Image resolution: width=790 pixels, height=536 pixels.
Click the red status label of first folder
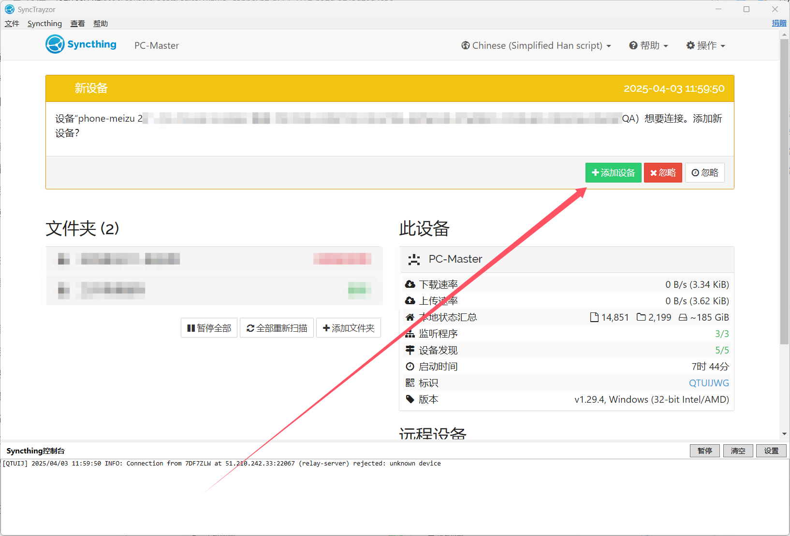tap(342, 259)
